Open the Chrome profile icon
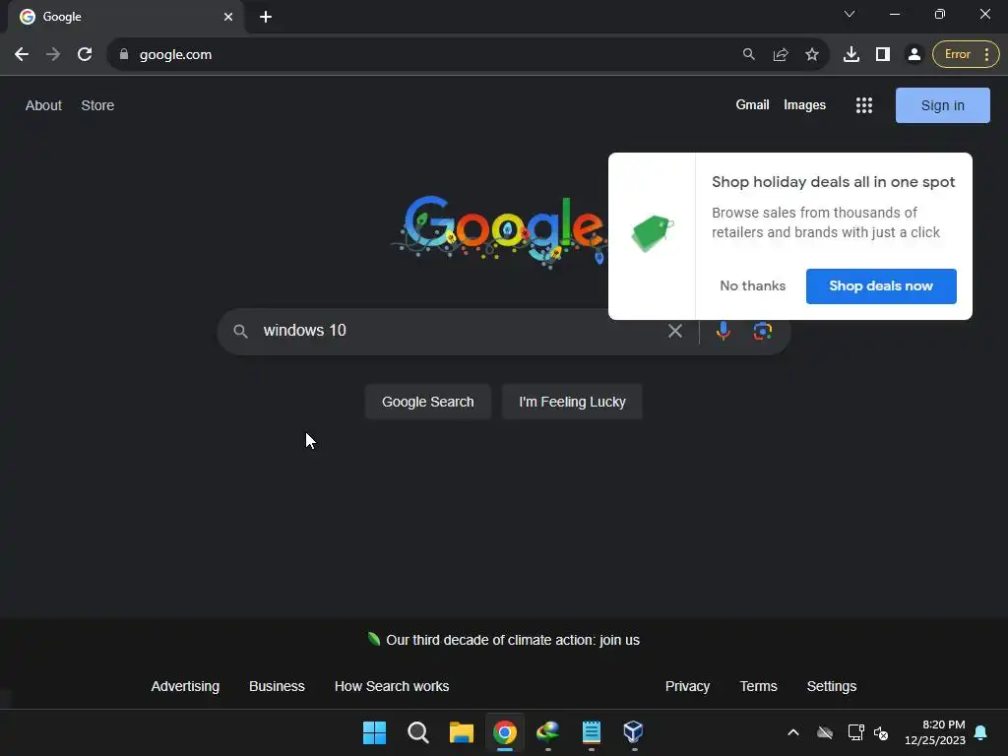 coord(914,55)
